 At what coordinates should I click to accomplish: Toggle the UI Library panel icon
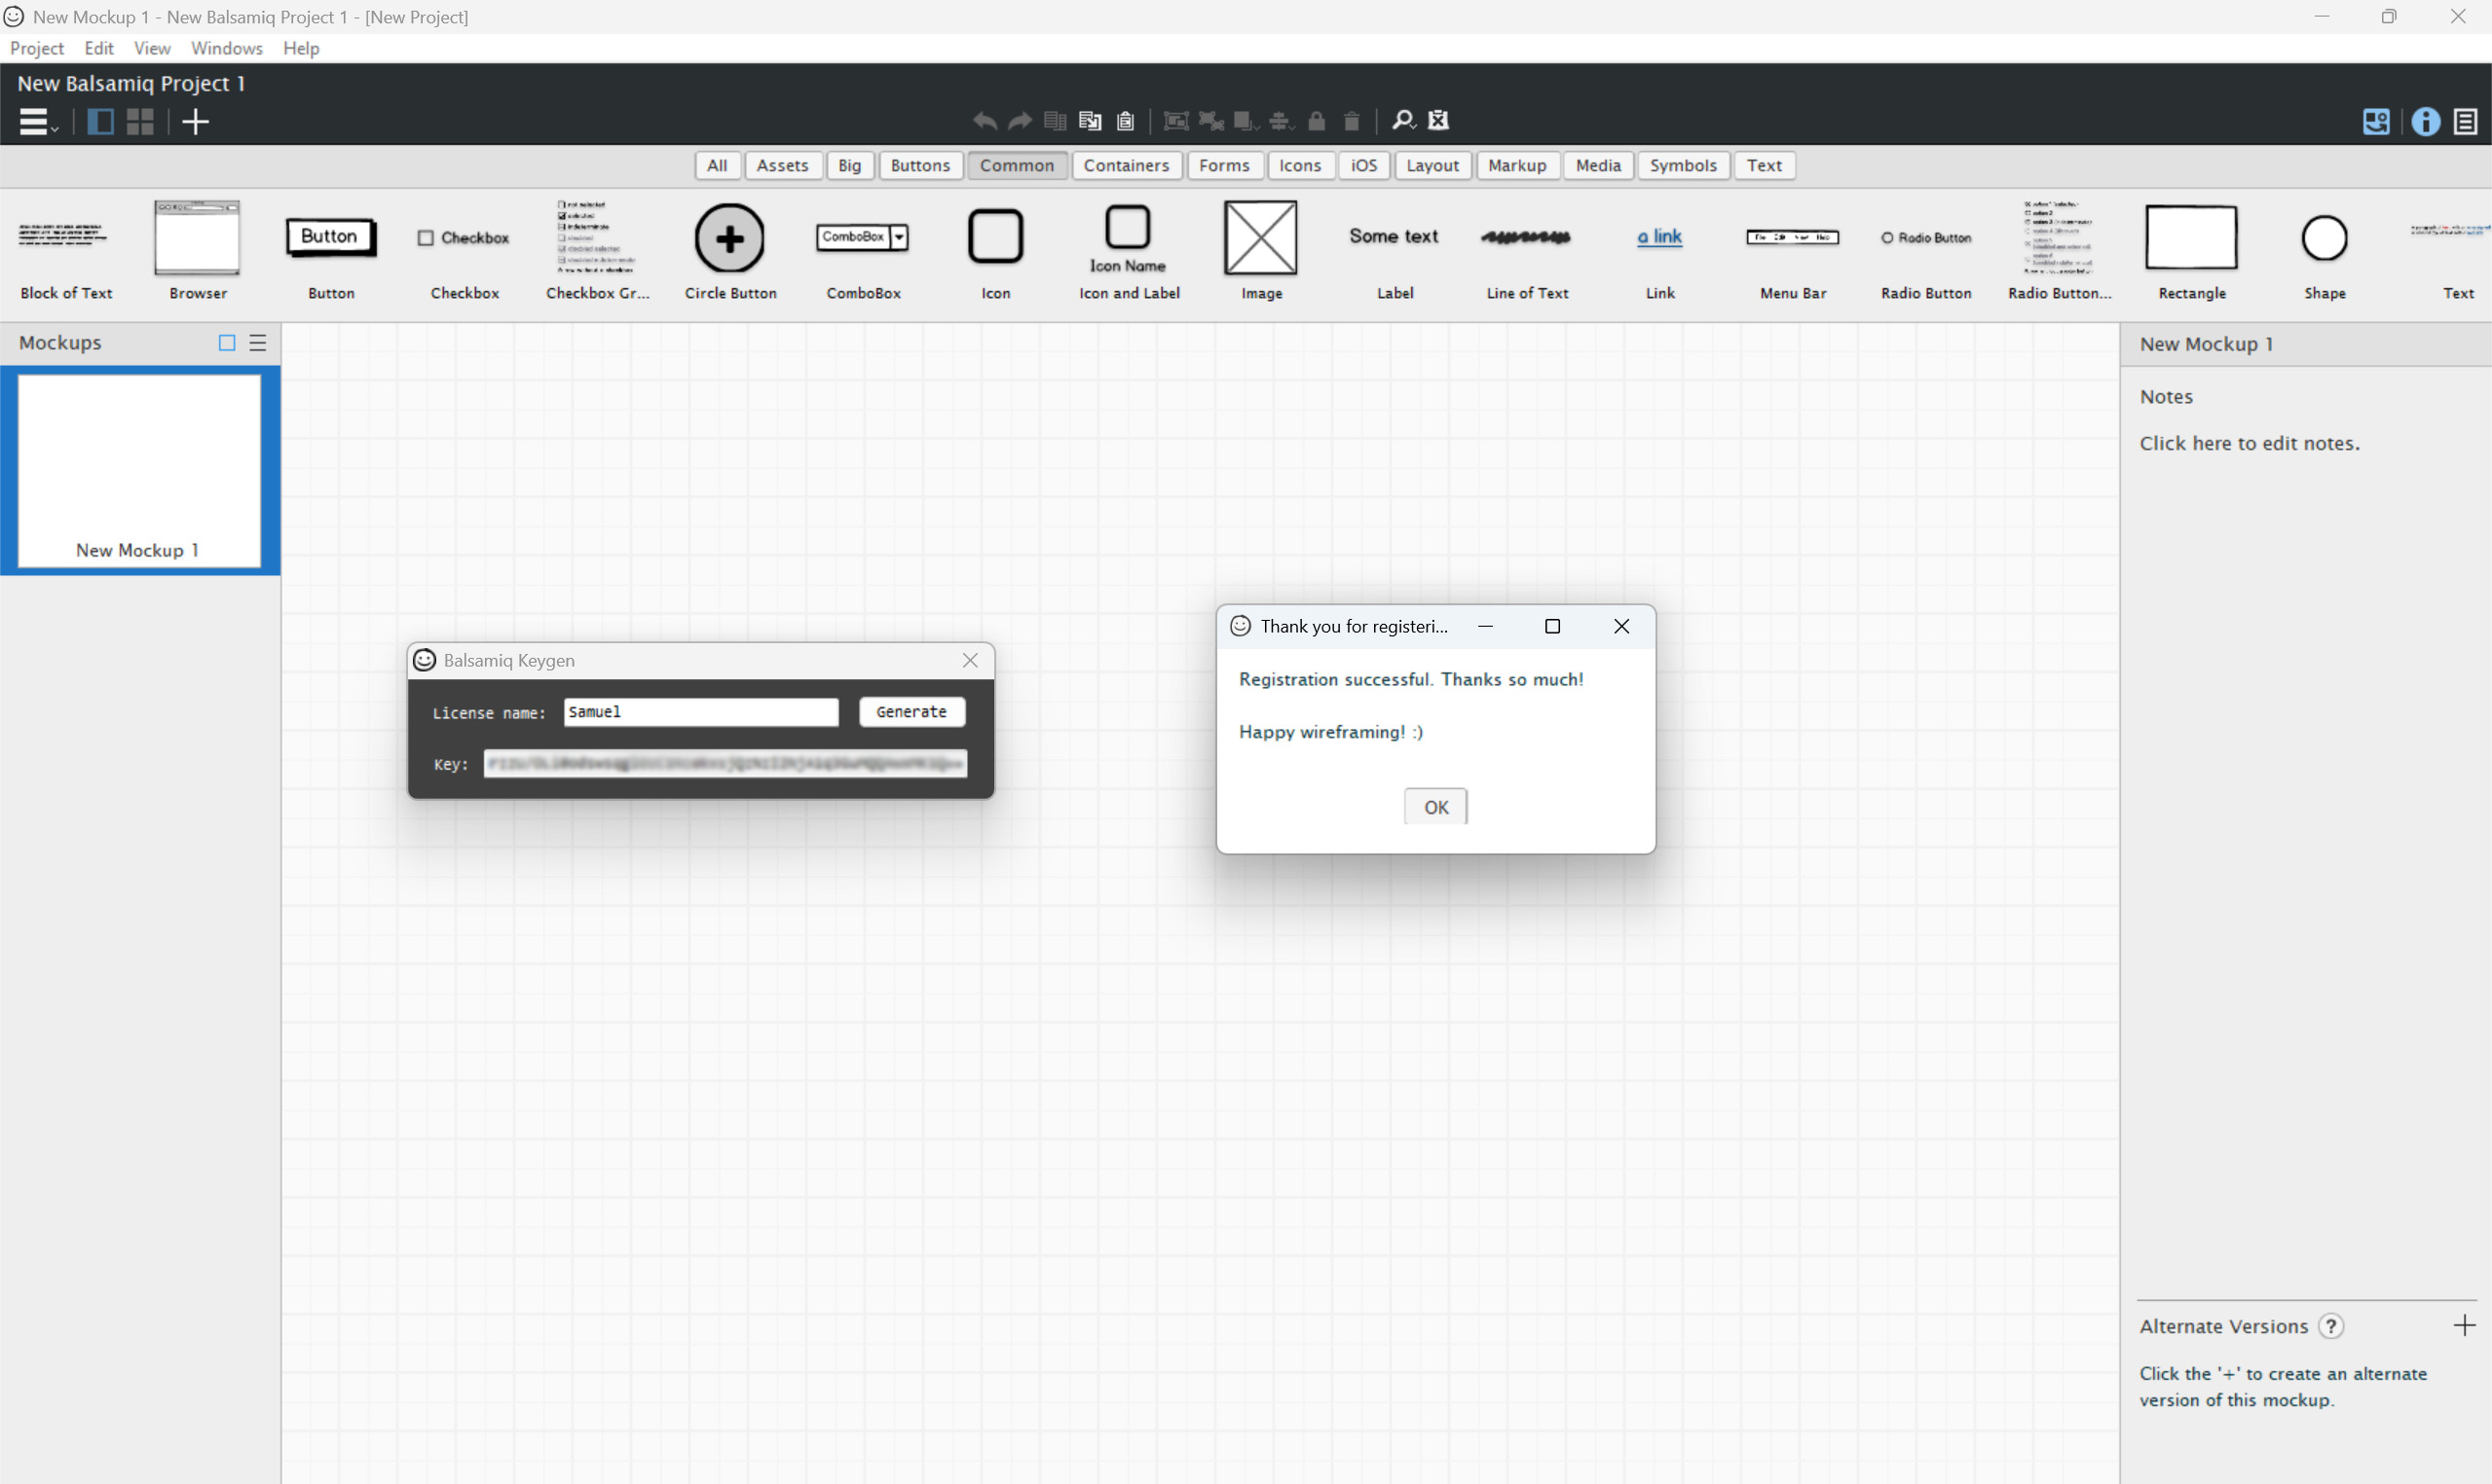click(x=2376, y=121)
